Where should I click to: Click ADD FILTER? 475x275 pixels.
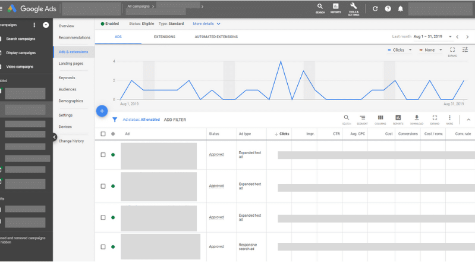point(175,120)
